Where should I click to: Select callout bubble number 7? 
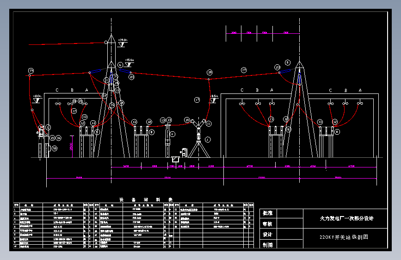click(x=115, y=76)
